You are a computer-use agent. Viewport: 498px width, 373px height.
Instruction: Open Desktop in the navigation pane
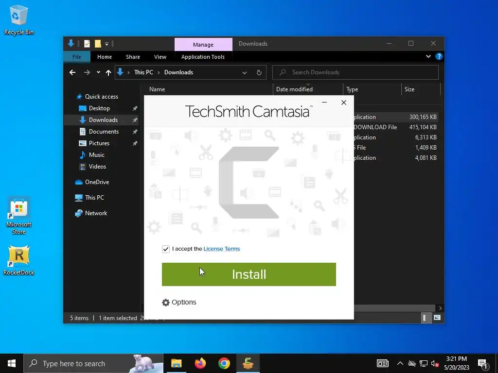(99, 108)
